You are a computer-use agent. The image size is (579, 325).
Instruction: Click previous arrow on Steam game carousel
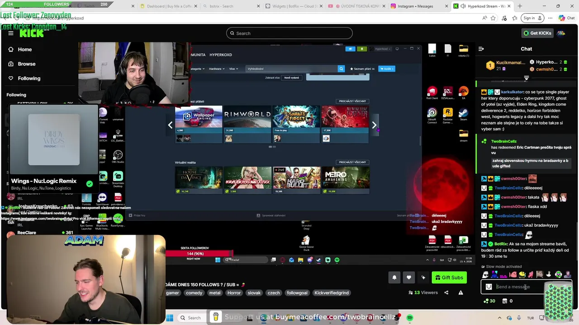(x=170, y=125)
